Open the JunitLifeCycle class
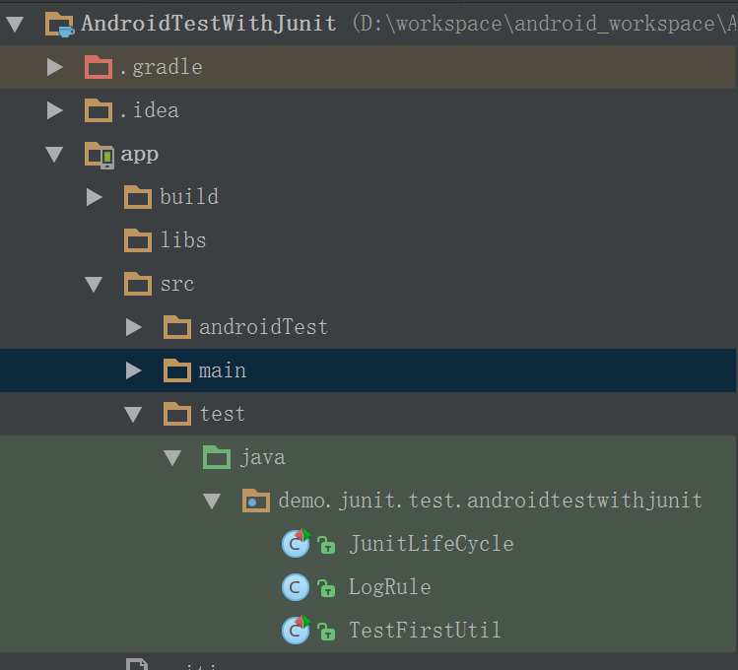The width and height of the screenshot is (738, 670). click(x=432, y=544)
